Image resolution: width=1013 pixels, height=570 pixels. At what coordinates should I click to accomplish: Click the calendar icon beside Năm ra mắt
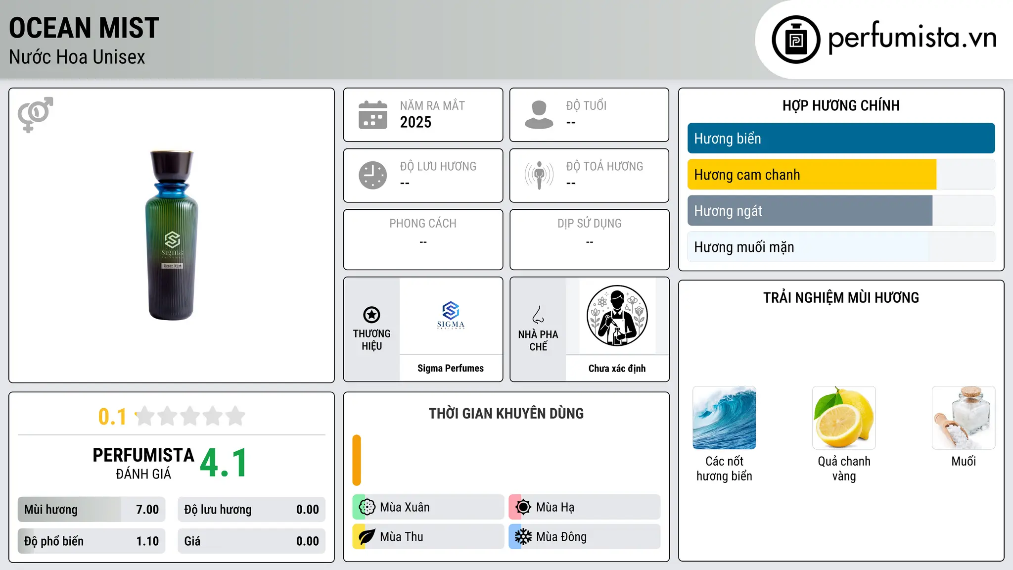373,115
